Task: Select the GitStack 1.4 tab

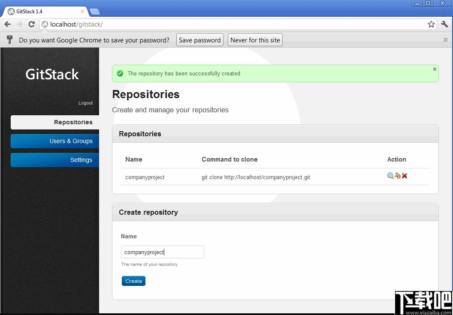Action: coord(46,12)
